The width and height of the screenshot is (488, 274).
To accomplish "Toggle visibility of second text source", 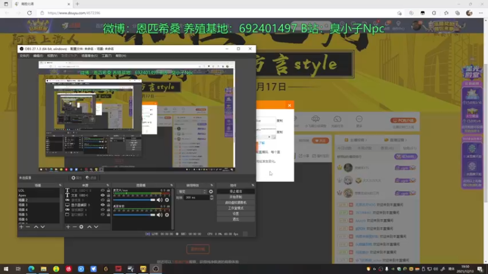I will click(x=102, y=195).
